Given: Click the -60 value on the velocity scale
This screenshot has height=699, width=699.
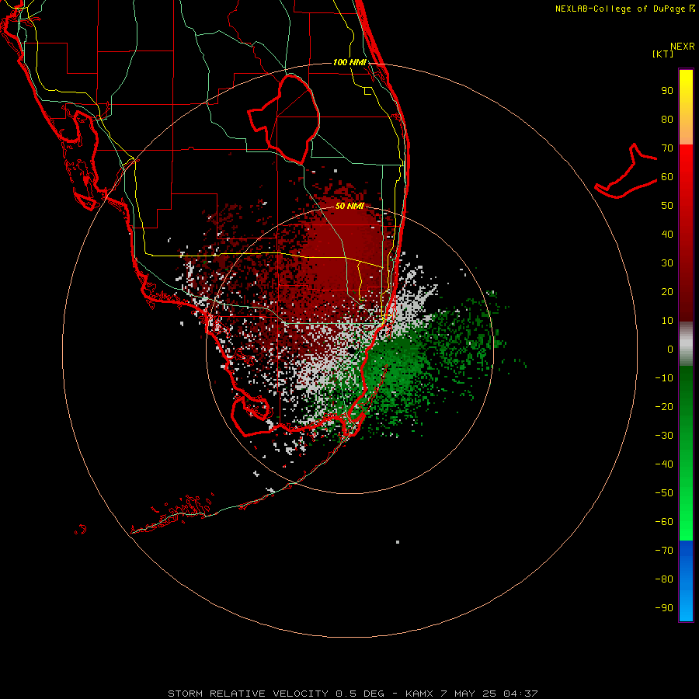Looking at the screenshot, I should click(664, 522).
